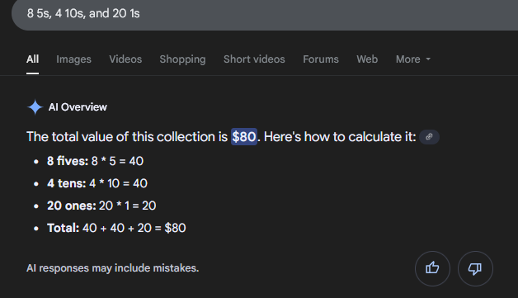
Task: Click in the search query field
Action: [x=265, y=13]
